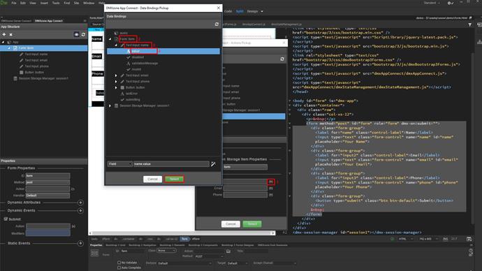Close the Data Bindings Pickup dialog
The image size is (482, 271).
pyautogui.click(x=219, y=8)
